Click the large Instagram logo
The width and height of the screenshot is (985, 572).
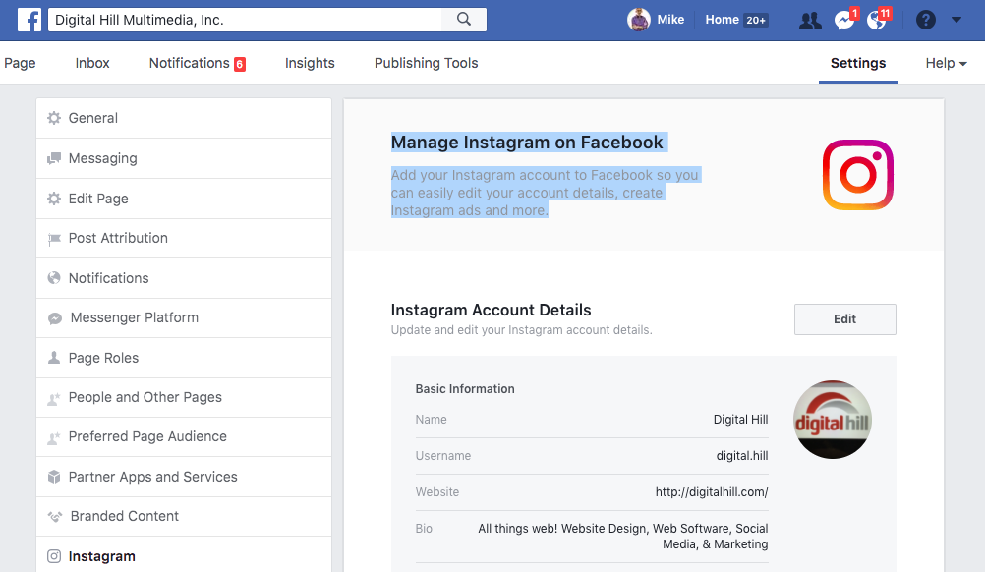(857, 175)
